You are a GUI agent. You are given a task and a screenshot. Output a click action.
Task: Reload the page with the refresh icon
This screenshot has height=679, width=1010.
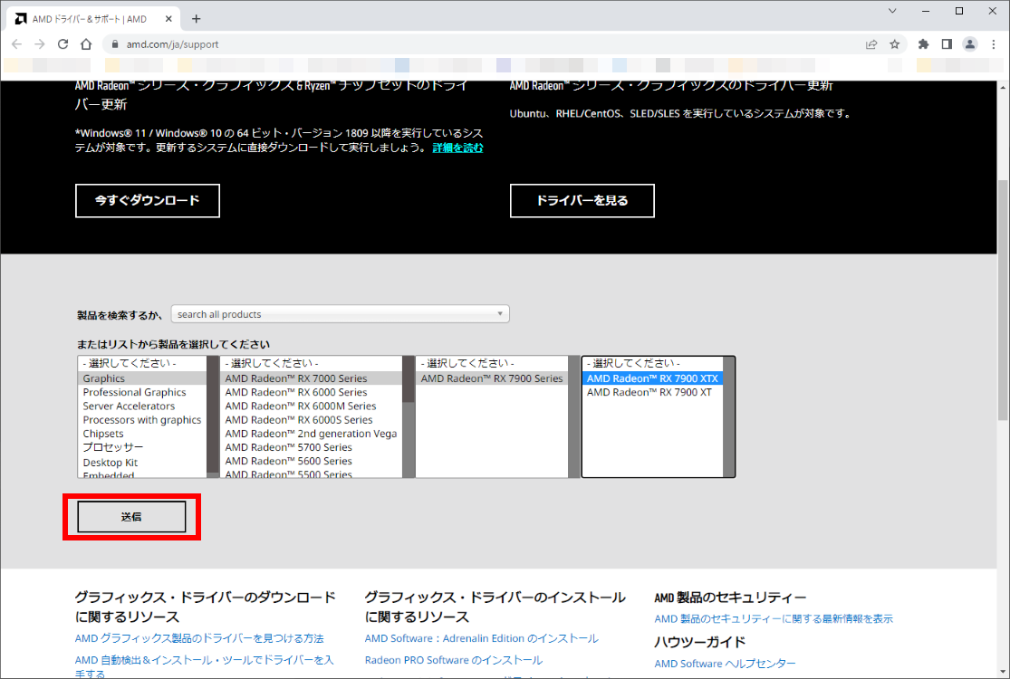tap(63, 44)
